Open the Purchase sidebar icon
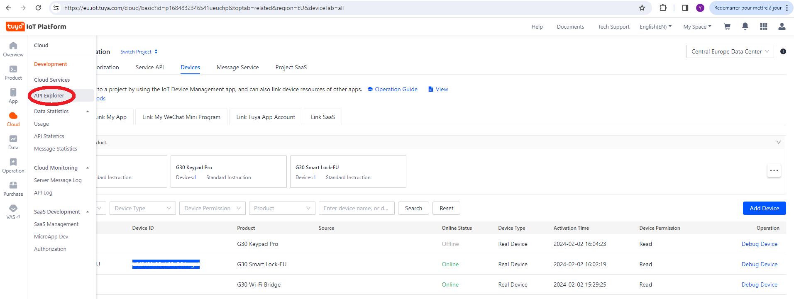The image size is (794, 299). click(13, 189)
